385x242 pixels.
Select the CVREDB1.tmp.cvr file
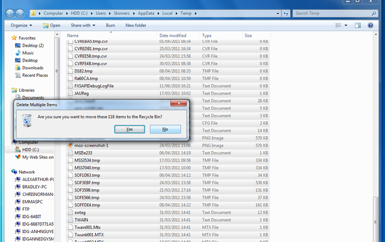click(168, 48)
